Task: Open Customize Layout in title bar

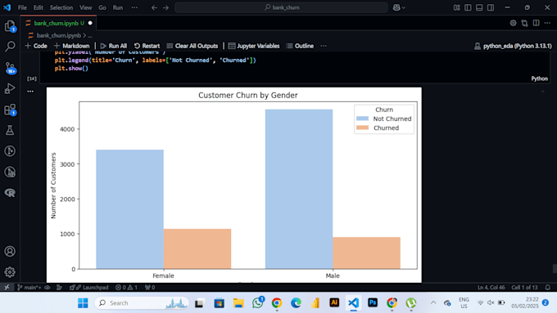Action: tap(457, 7)
